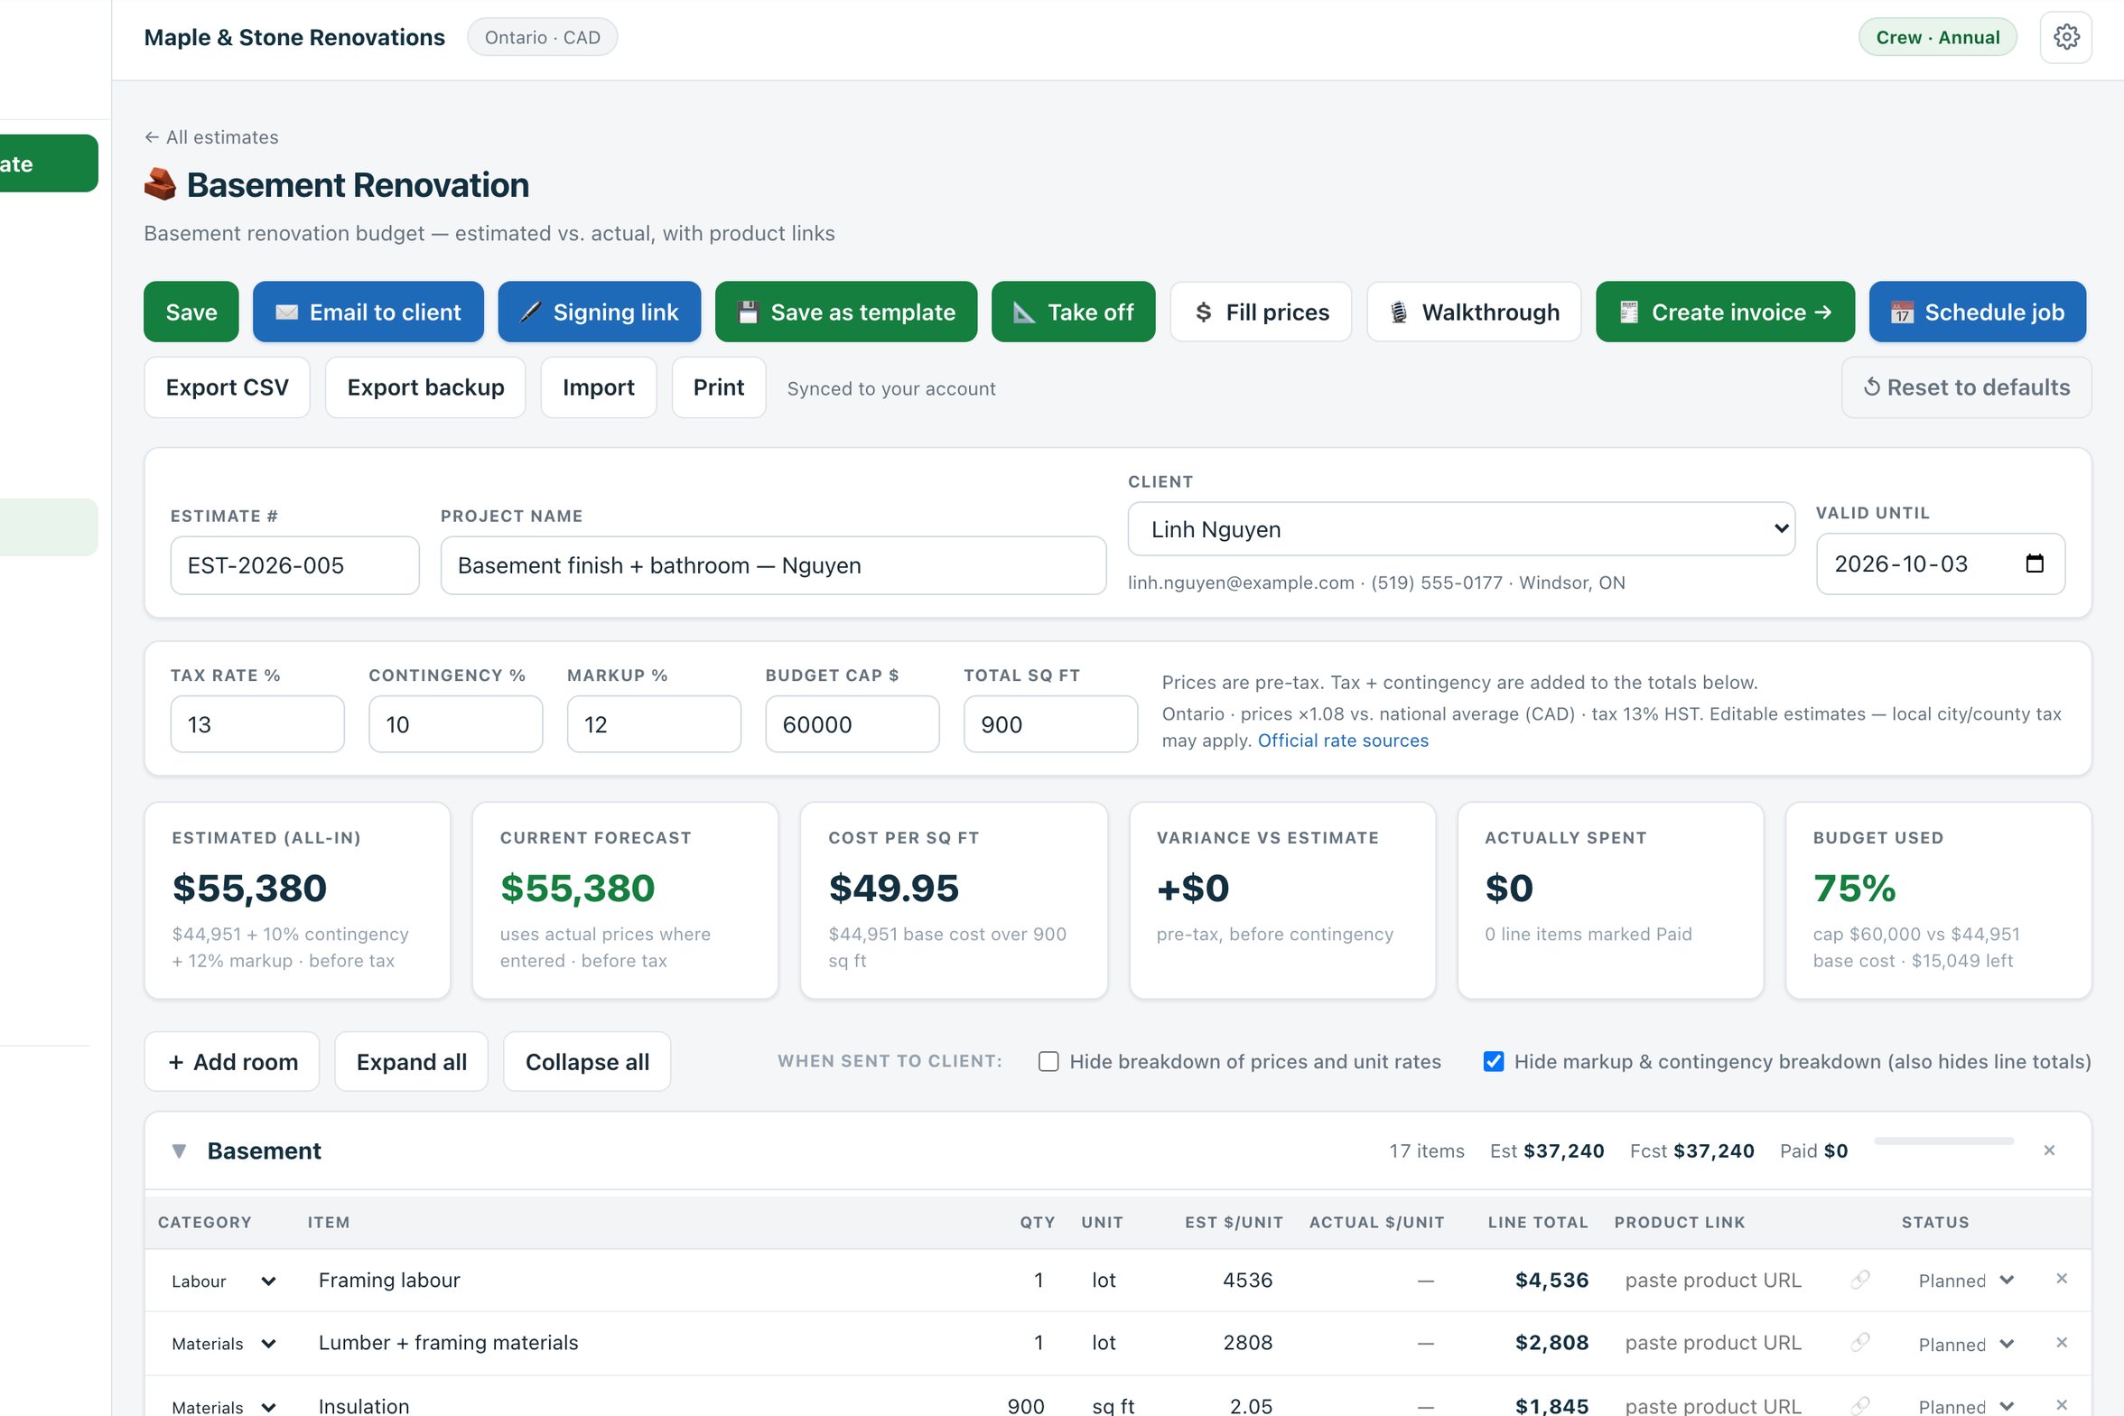2124x1416 pixels.
Task: Open status dropdown for Lumber + framing materials
Action: point(1965,1344)
